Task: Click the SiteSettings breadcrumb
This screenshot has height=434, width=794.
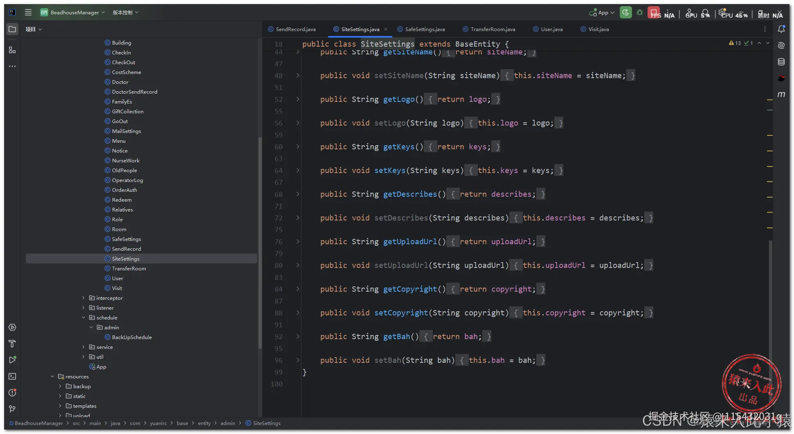Action: coord(263,423)
